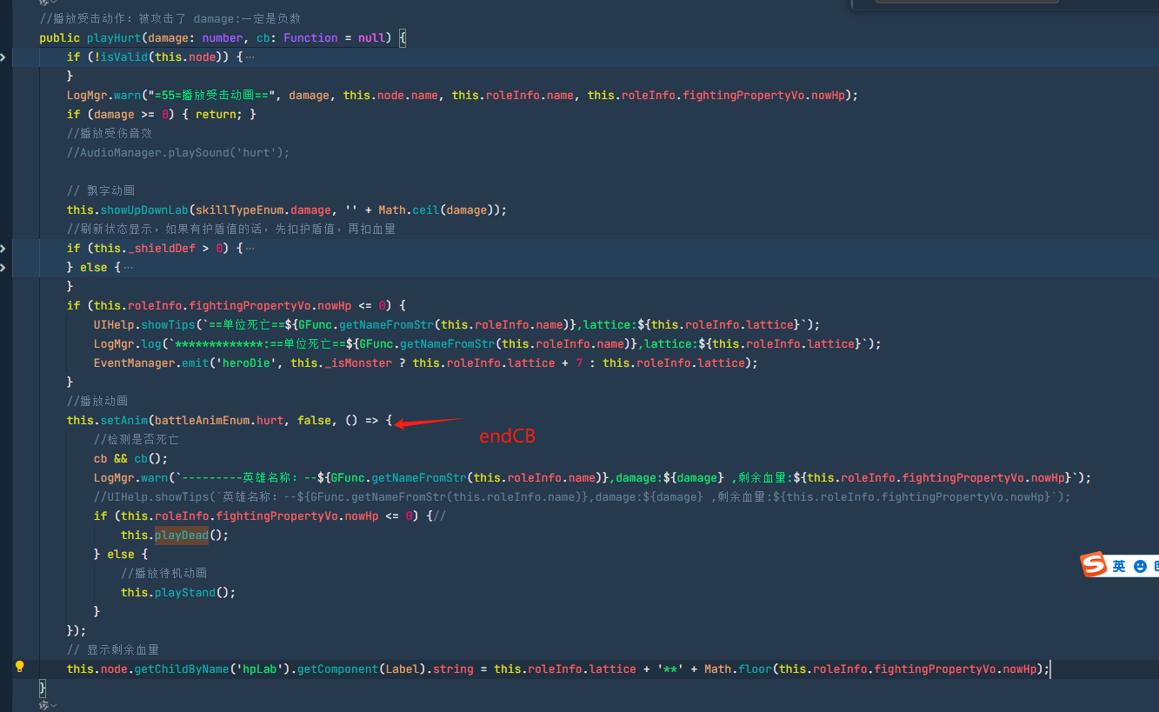This screenshot has width=1159, height=712.
Task: Click the '//播放待机动画' comment
Action: 164,574
